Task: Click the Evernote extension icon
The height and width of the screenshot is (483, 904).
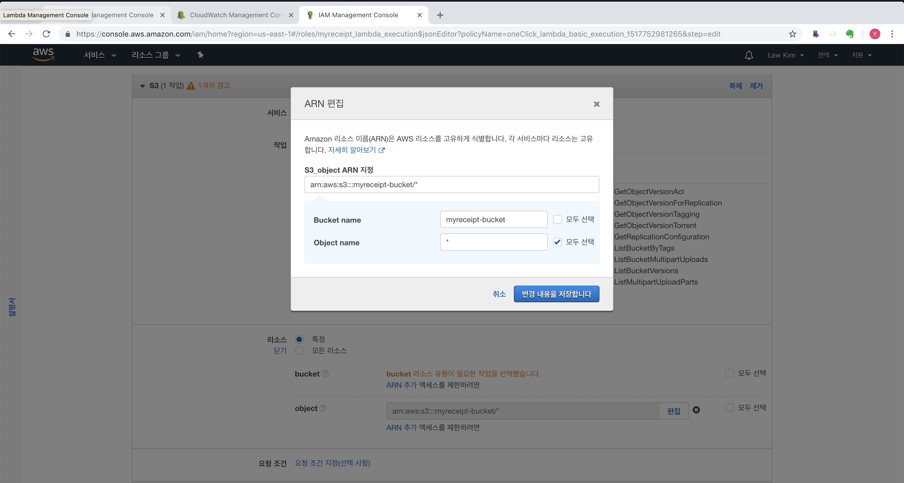Action: pos(850,34)
